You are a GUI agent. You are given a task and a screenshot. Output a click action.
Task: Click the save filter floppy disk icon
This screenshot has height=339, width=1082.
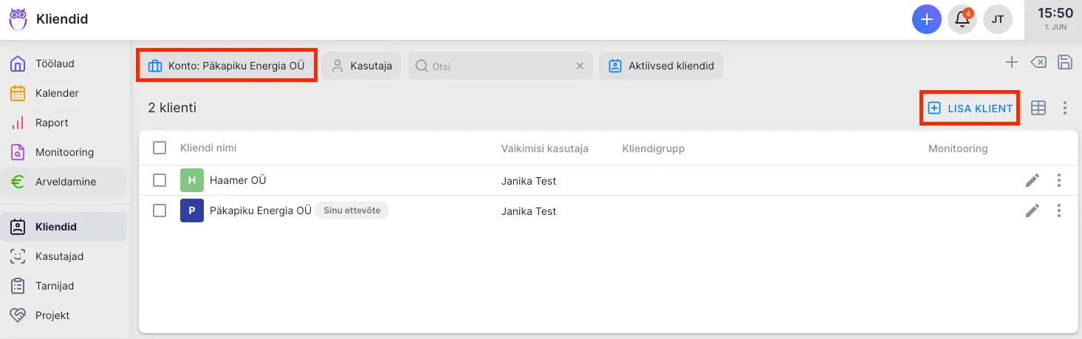[x=1065, y=63]
